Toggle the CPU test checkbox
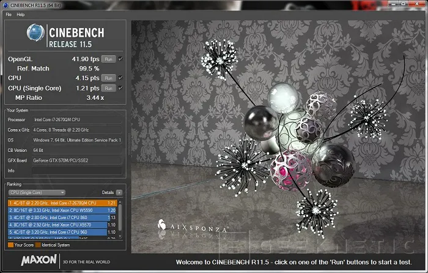The height and width of the screenshot is (273, 428). tap(120, 78)
